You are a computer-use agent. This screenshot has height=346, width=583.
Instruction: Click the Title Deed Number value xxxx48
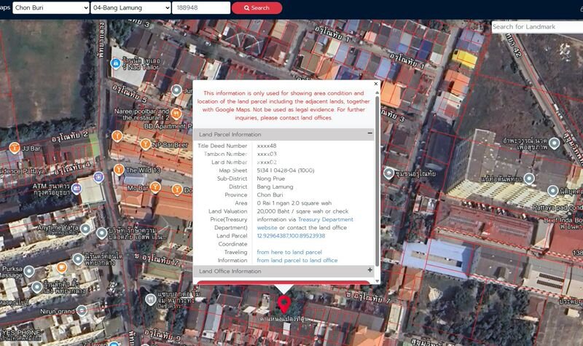pos(267,146)
